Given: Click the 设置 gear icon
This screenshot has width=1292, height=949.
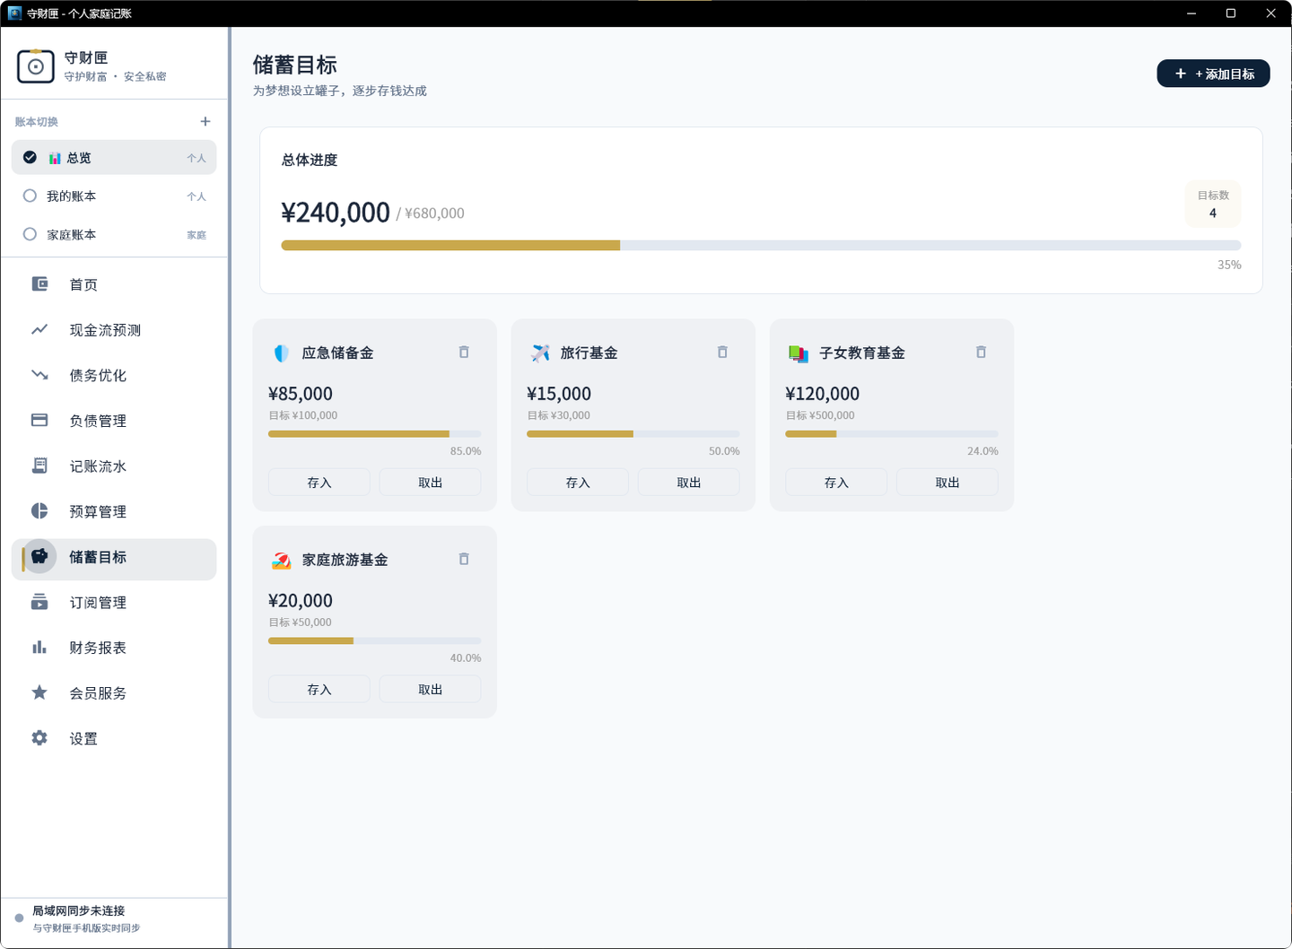Looking at the screenshot, I should tap(39, 738).
